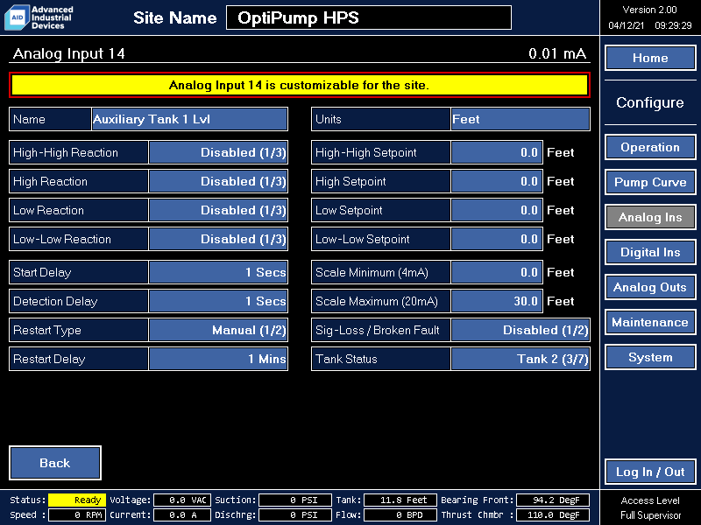This screenshot has height=525, width=701.
Task: Click the Restart Type label
Action: coord(47,331)
